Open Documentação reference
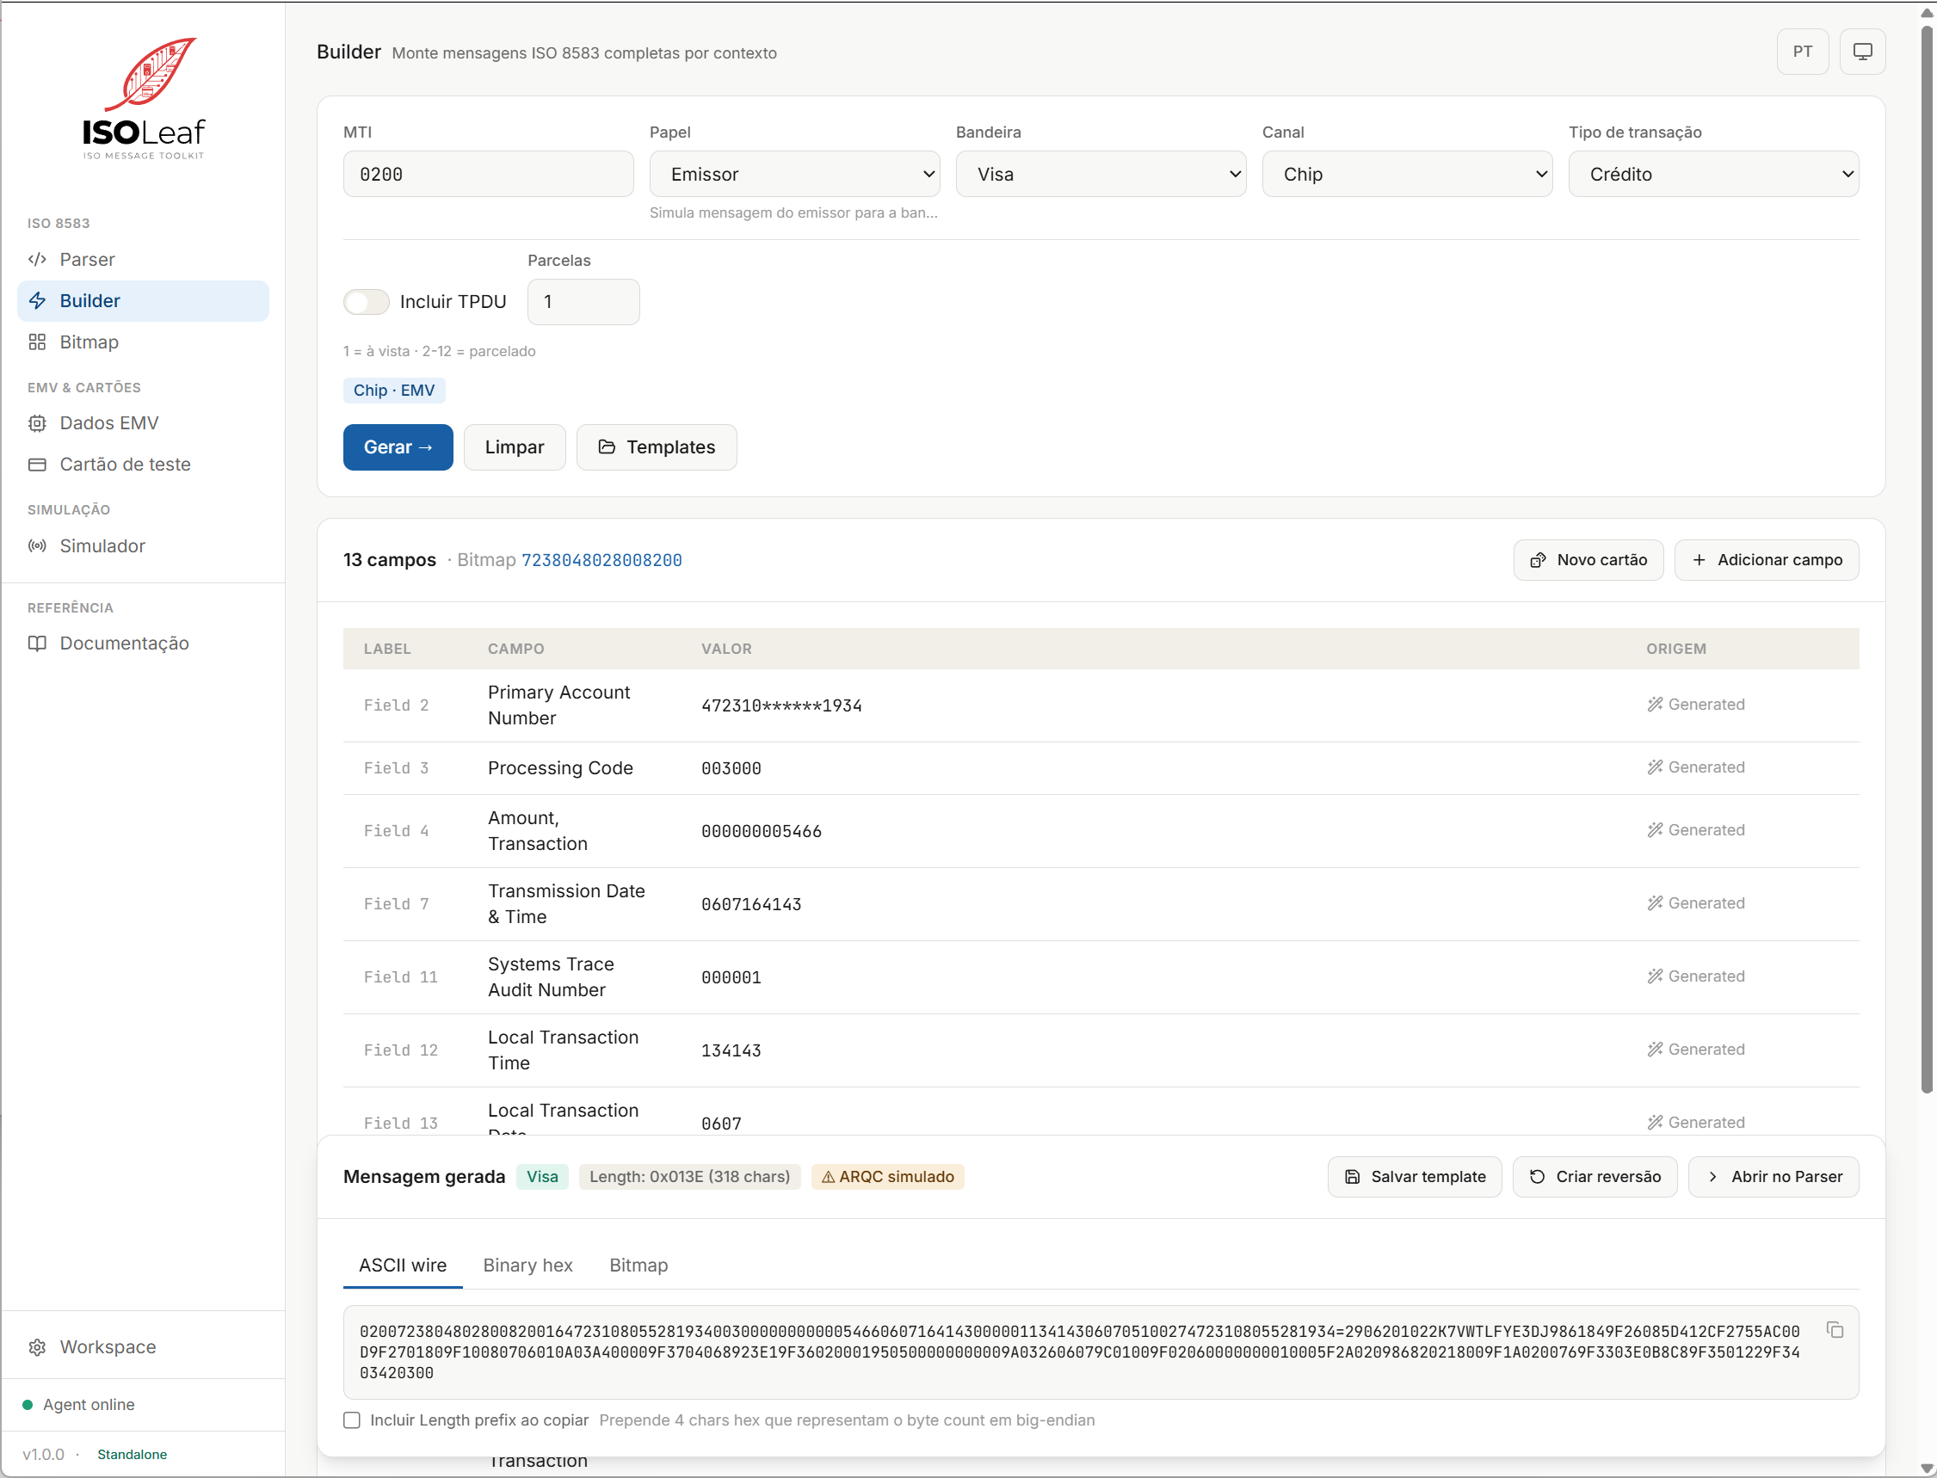Viewport: 1937px width, 1478px height. point(143,644)
